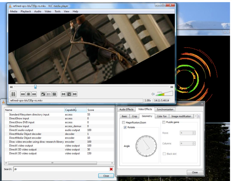232x181 pixels.
Task: Open the Help menu
Action: pyautogui.click(x=75, y=11)
